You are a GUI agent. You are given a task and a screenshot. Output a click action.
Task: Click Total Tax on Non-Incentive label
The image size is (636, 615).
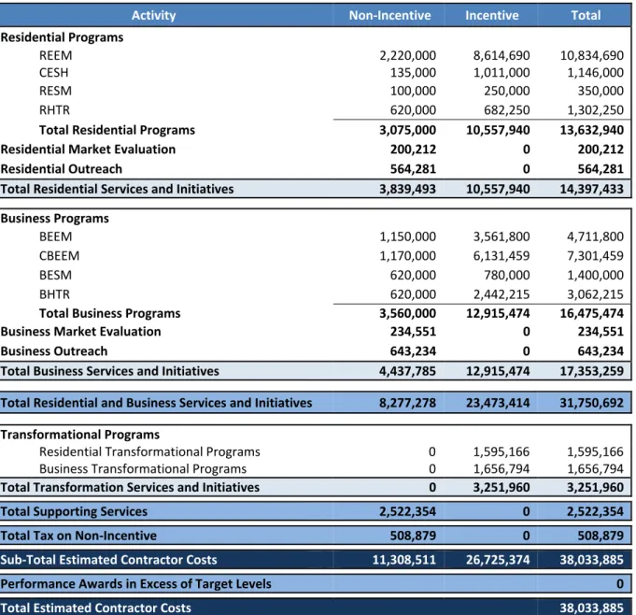pyautogui.click(x=78, y=536)
